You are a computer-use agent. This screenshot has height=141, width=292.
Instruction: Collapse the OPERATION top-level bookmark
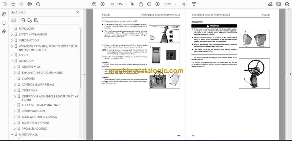tap(12, 61)
